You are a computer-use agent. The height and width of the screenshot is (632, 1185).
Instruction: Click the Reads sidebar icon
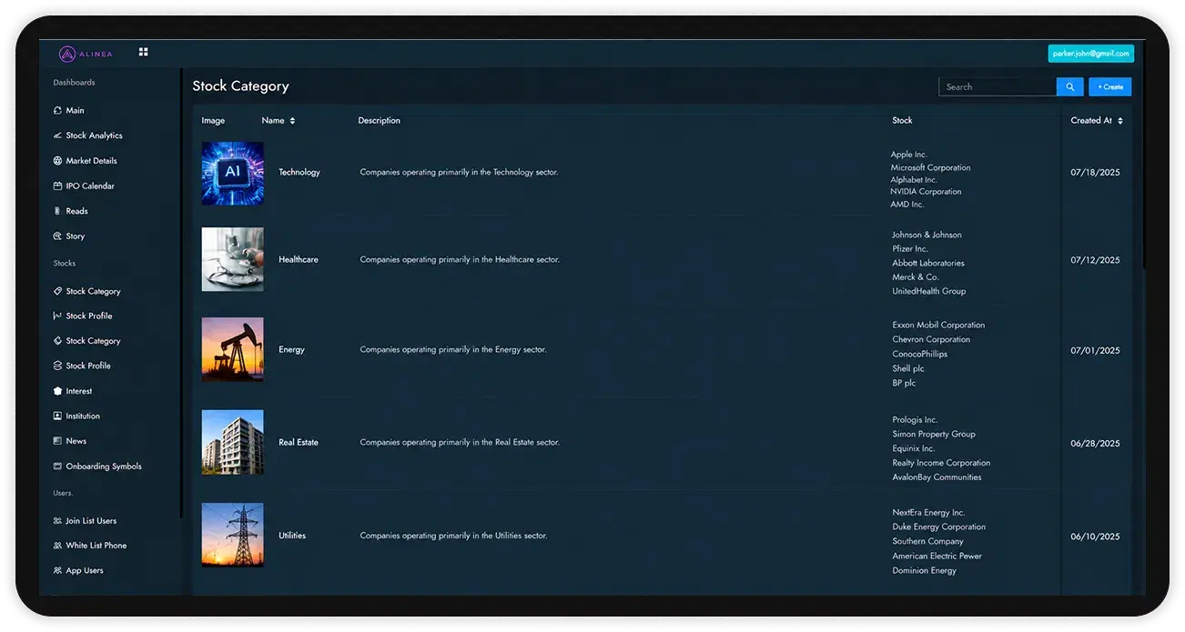tap(58, 211)
